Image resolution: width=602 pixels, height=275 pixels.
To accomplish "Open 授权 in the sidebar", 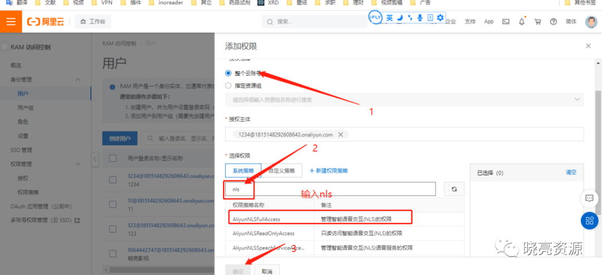I will coord(23,178).
